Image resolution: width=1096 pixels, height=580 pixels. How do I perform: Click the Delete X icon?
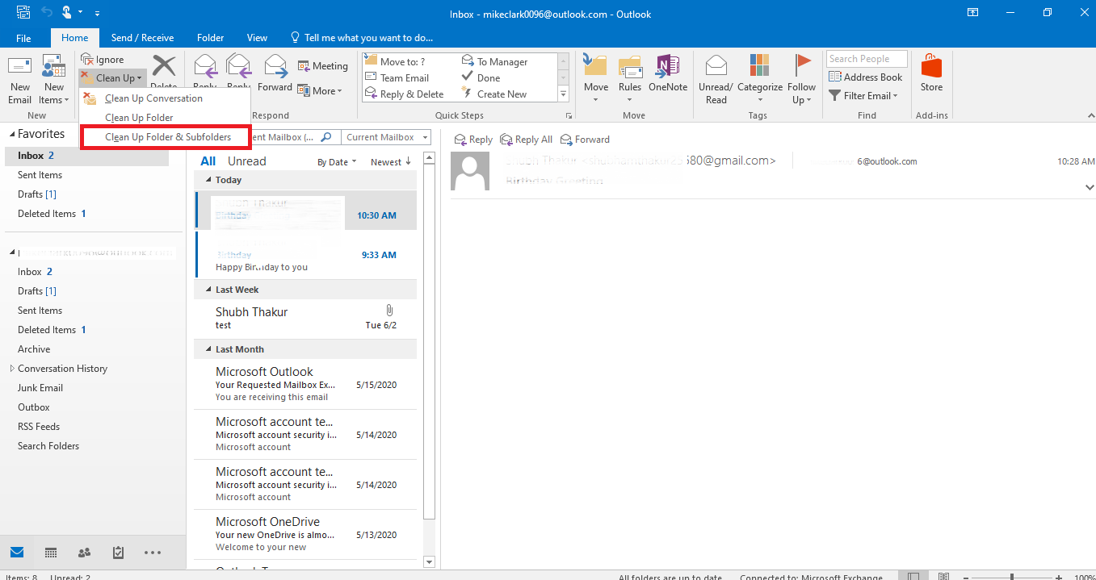pos(164,66)
